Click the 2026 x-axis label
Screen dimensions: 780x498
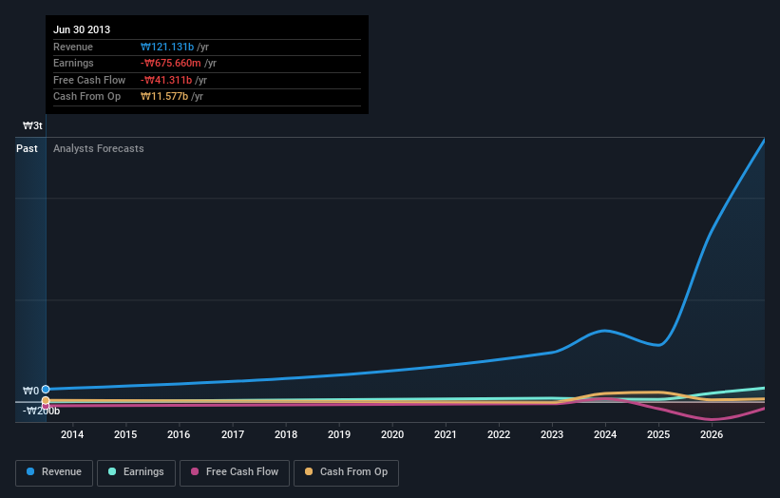click(x=712, y=435)
